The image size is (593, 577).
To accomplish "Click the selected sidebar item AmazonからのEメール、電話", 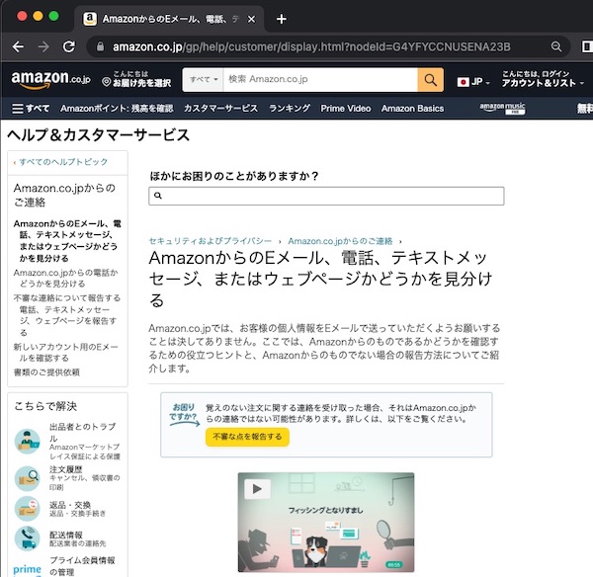I will coord(67,241).
